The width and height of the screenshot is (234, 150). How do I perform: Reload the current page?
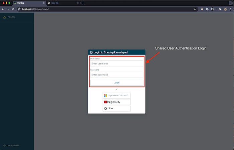[13, 9]
